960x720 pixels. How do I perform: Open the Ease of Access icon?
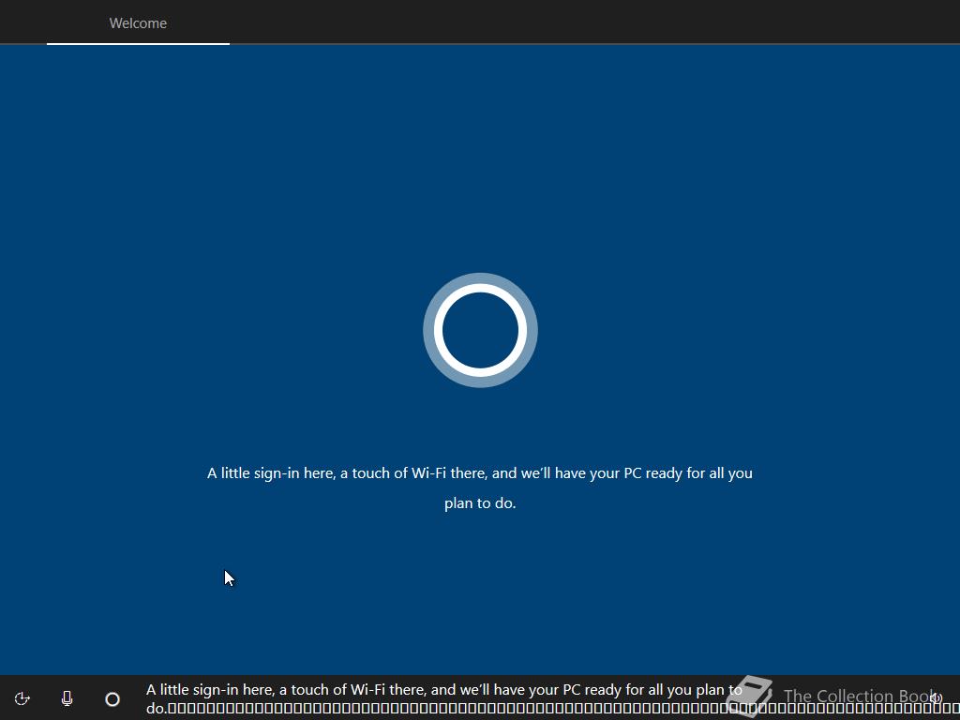click(22, 698)
